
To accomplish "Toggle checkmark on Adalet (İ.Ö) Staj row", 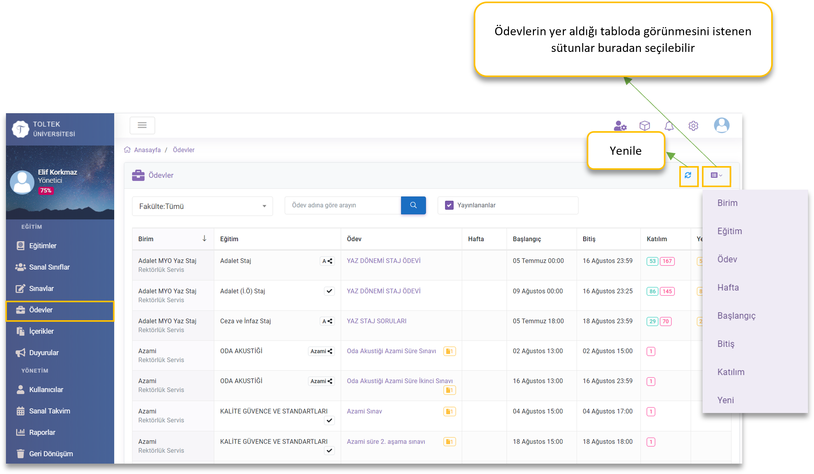I will pos(329,291).
